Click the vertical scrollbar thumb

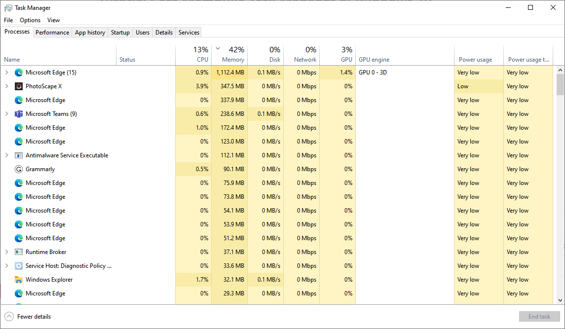coord(561,85)
